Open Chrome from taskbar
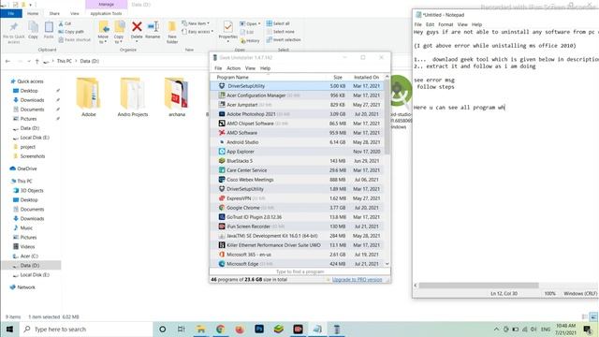 (220, 329)
